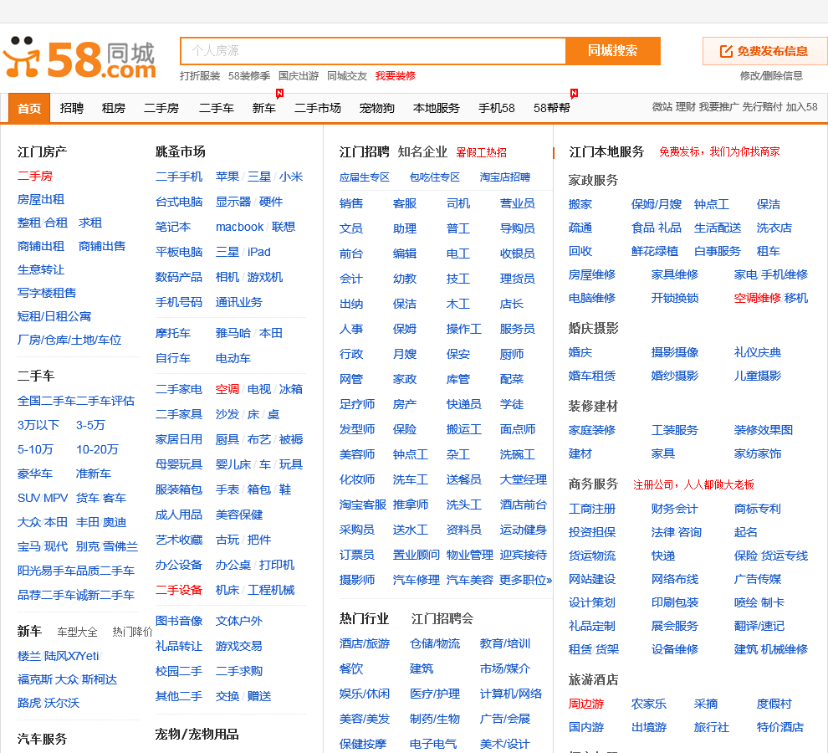
Task: Open the 注册公司，人人都做大老板 link
Action: tap(693, 485)
